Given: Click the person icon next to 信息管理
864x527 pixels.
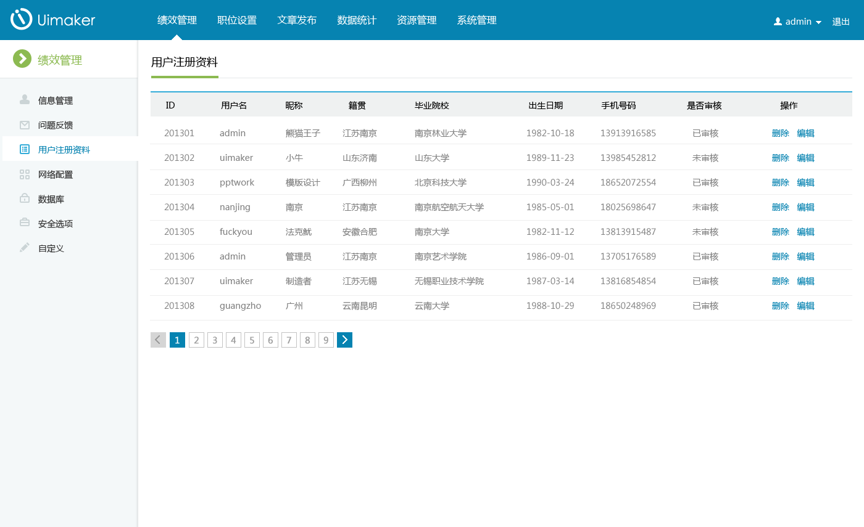Looking at the screenshot, I should 25,100.
